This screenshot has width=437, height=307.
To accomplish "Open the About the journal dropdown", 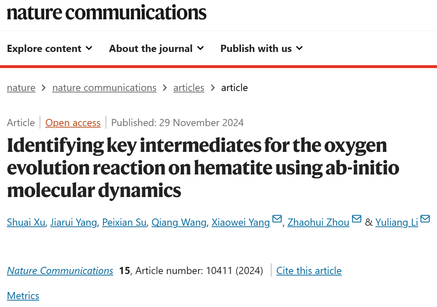I will point(156,48).
